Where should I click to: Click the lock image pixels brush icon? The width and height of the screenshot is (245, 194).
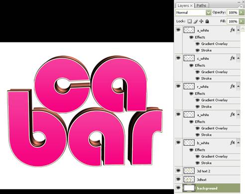[196, 21]
